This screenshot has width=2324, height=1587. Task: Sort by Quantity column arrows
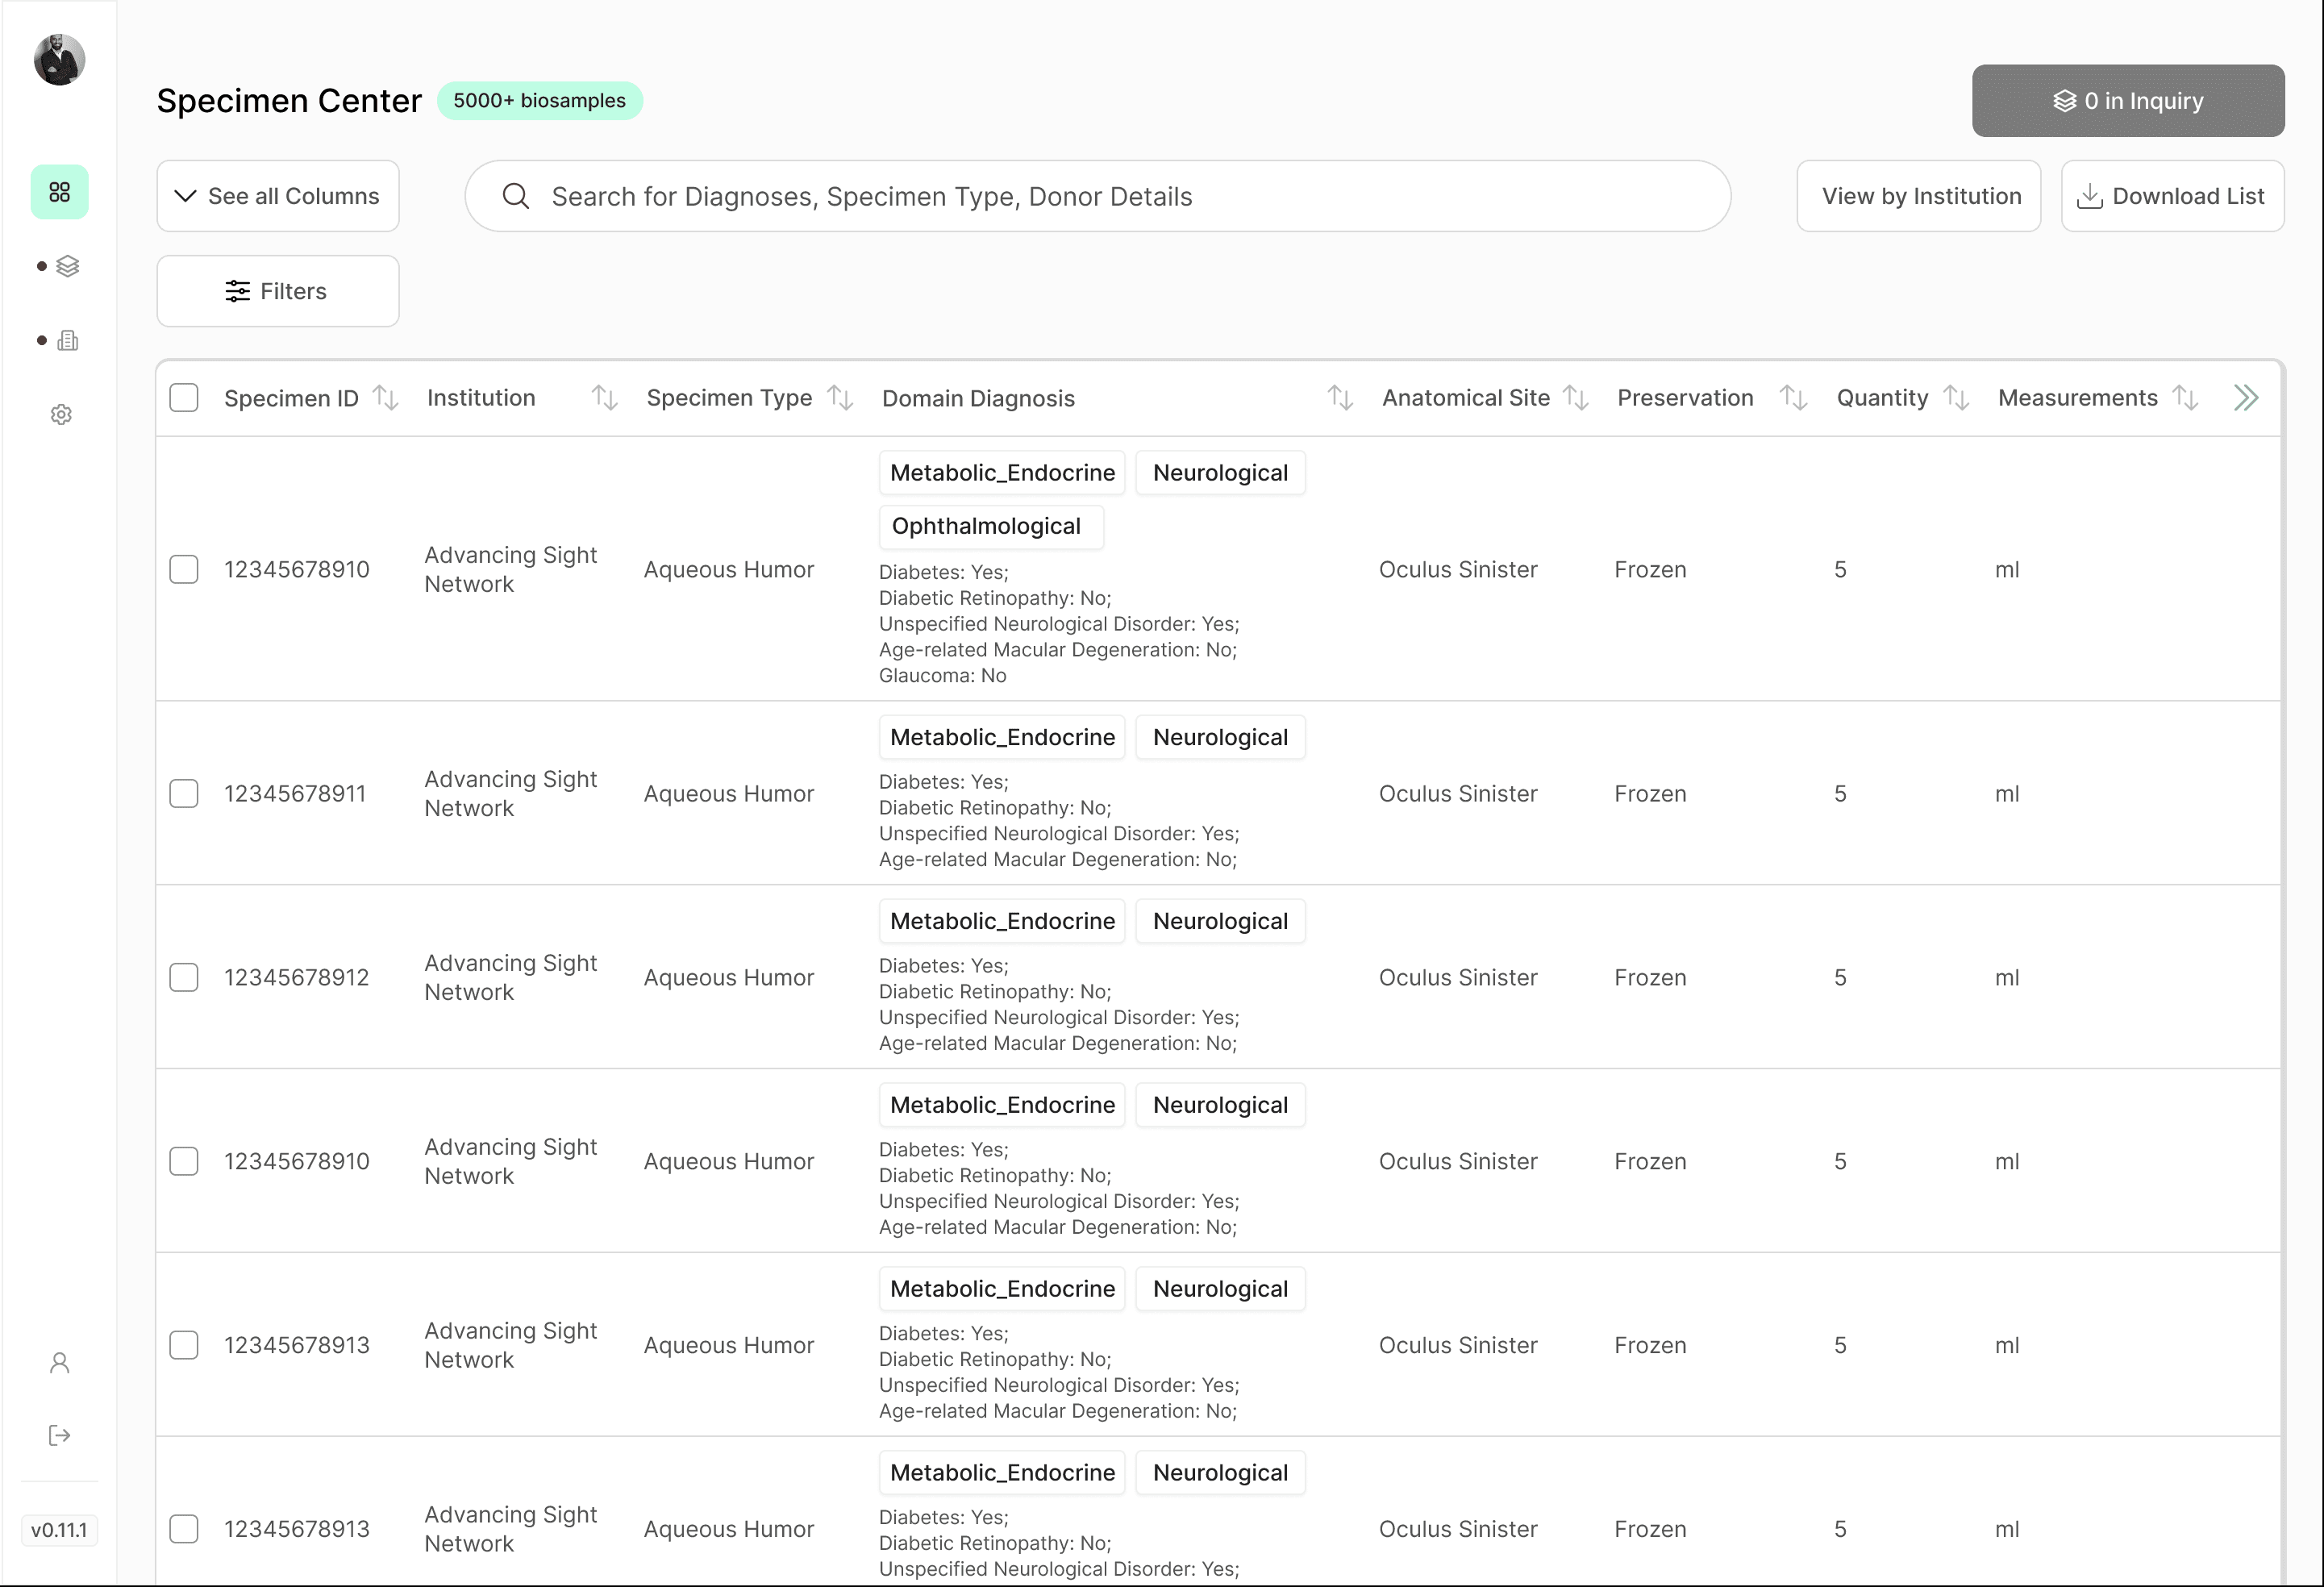point(1956,398)
